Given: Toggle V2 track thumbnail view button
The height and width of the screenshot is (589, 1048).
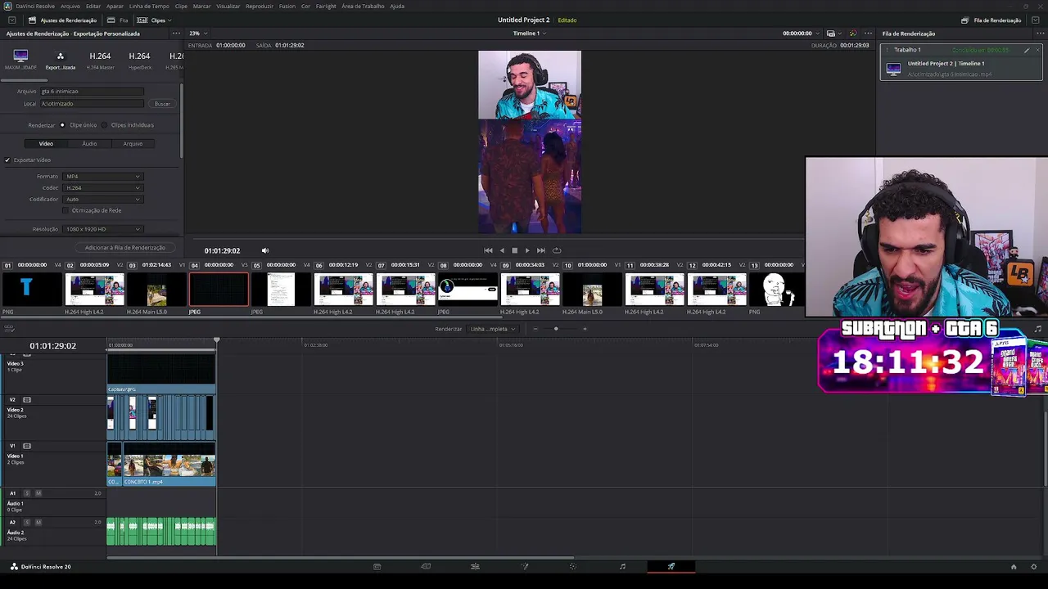Looking at the screenshot, I should pyautogui.click(x=27, y=400).
